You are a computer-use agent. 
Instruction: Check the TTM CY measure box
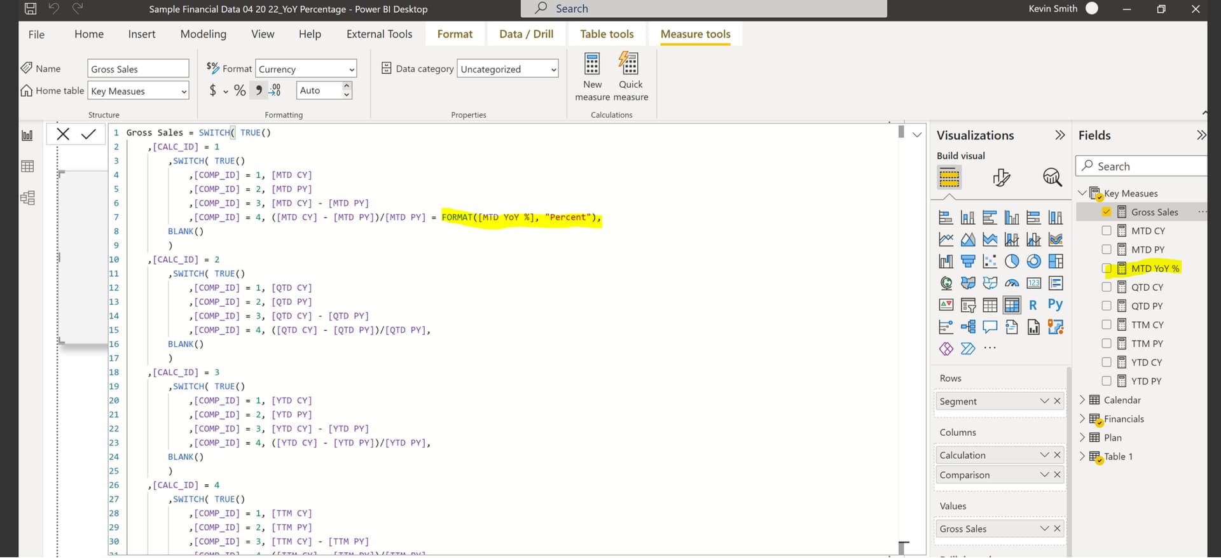point(1107,324)
